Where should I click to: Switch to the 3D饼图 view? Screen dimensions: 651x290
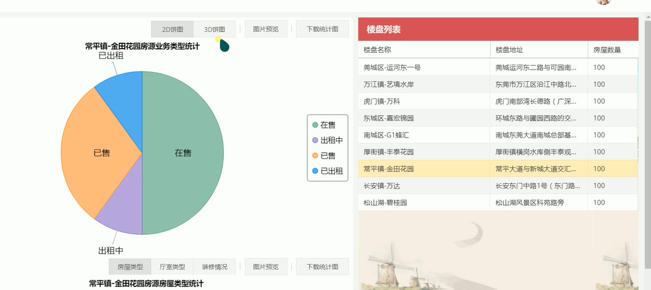coord(215,29)
